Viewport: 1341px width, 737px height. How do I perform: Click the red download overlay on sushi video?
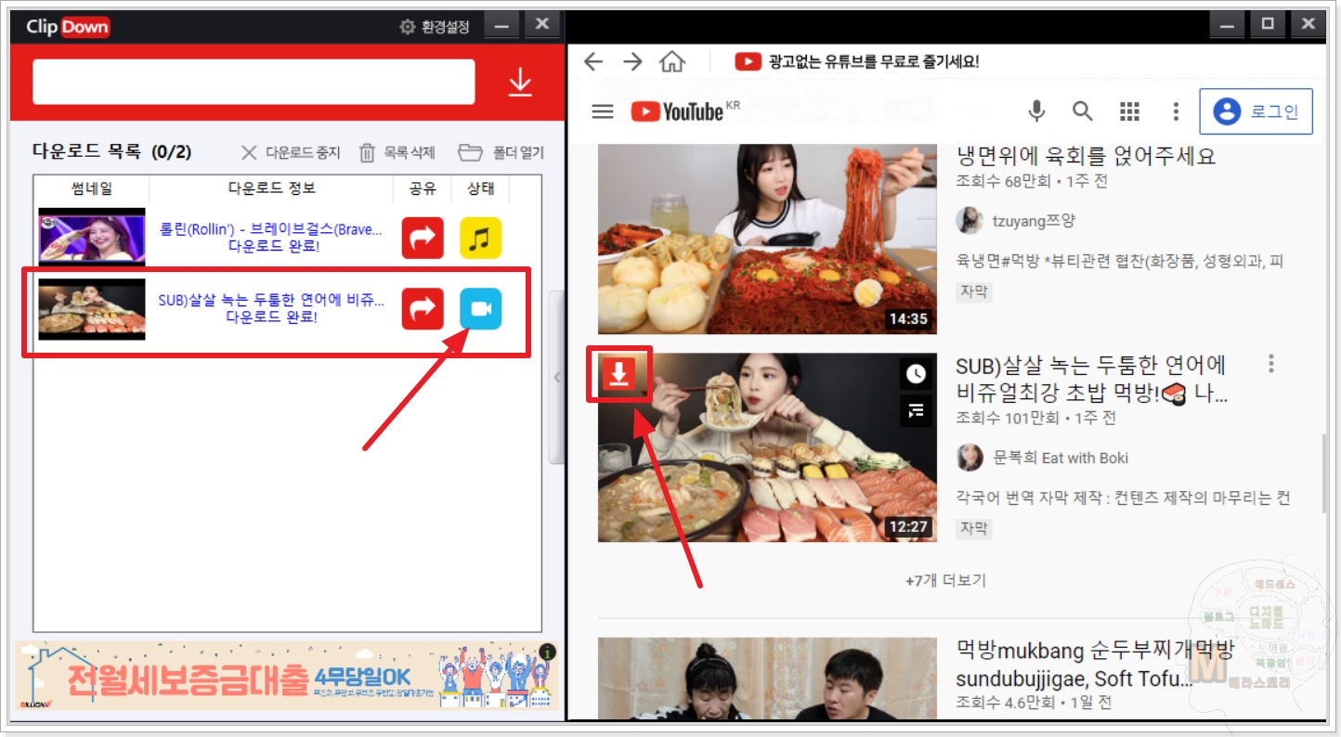(x=619, y=374)
